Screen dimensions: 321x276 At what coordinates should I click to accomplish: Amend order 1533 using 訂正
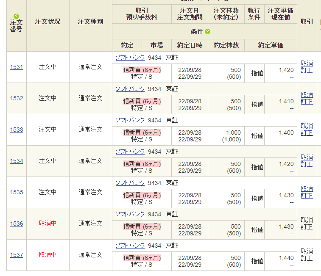click(307, 133)
